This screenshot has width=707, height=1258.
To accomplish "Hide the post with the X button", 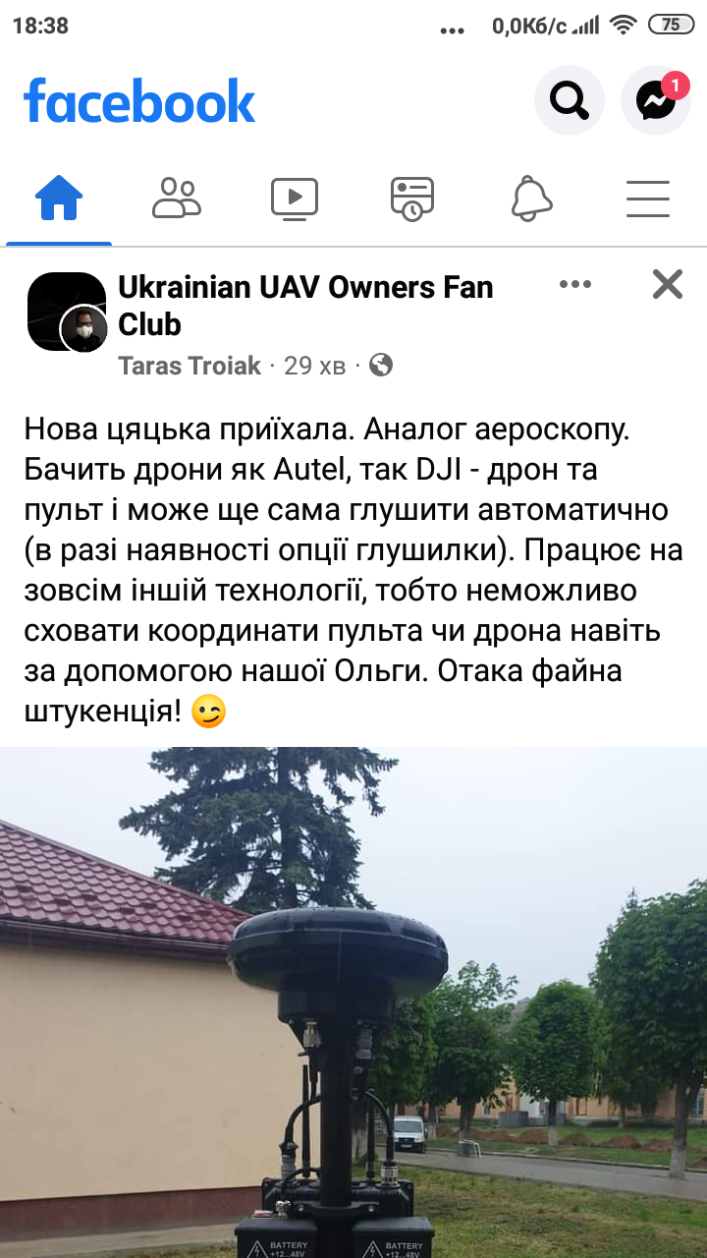I will point(668,284).
